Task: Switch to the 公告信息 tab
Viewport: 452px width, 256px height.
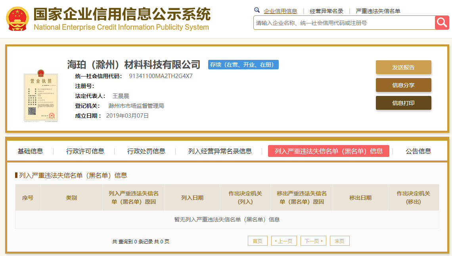Action: tap(418, 151)
